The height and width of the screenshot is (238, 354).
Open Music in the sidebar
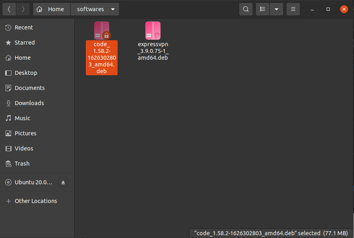[37, 118]
